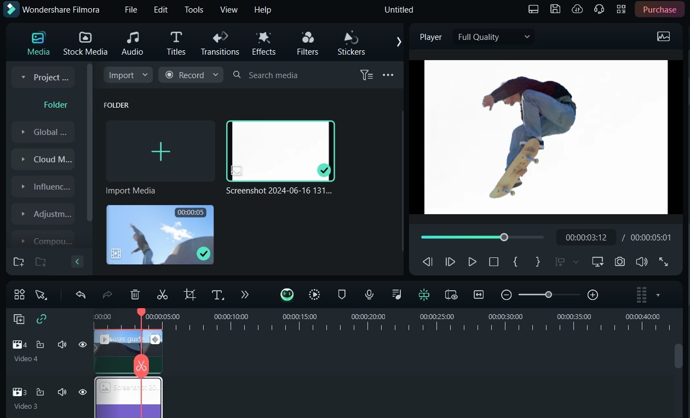
Task: Step back one frame in the player
Action: [x=428, y=262]
